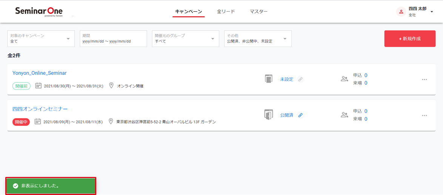The image size is (443, 195).
Task: Click location pin beside 東京都渋谷区 address
Action: click(111, 122)
